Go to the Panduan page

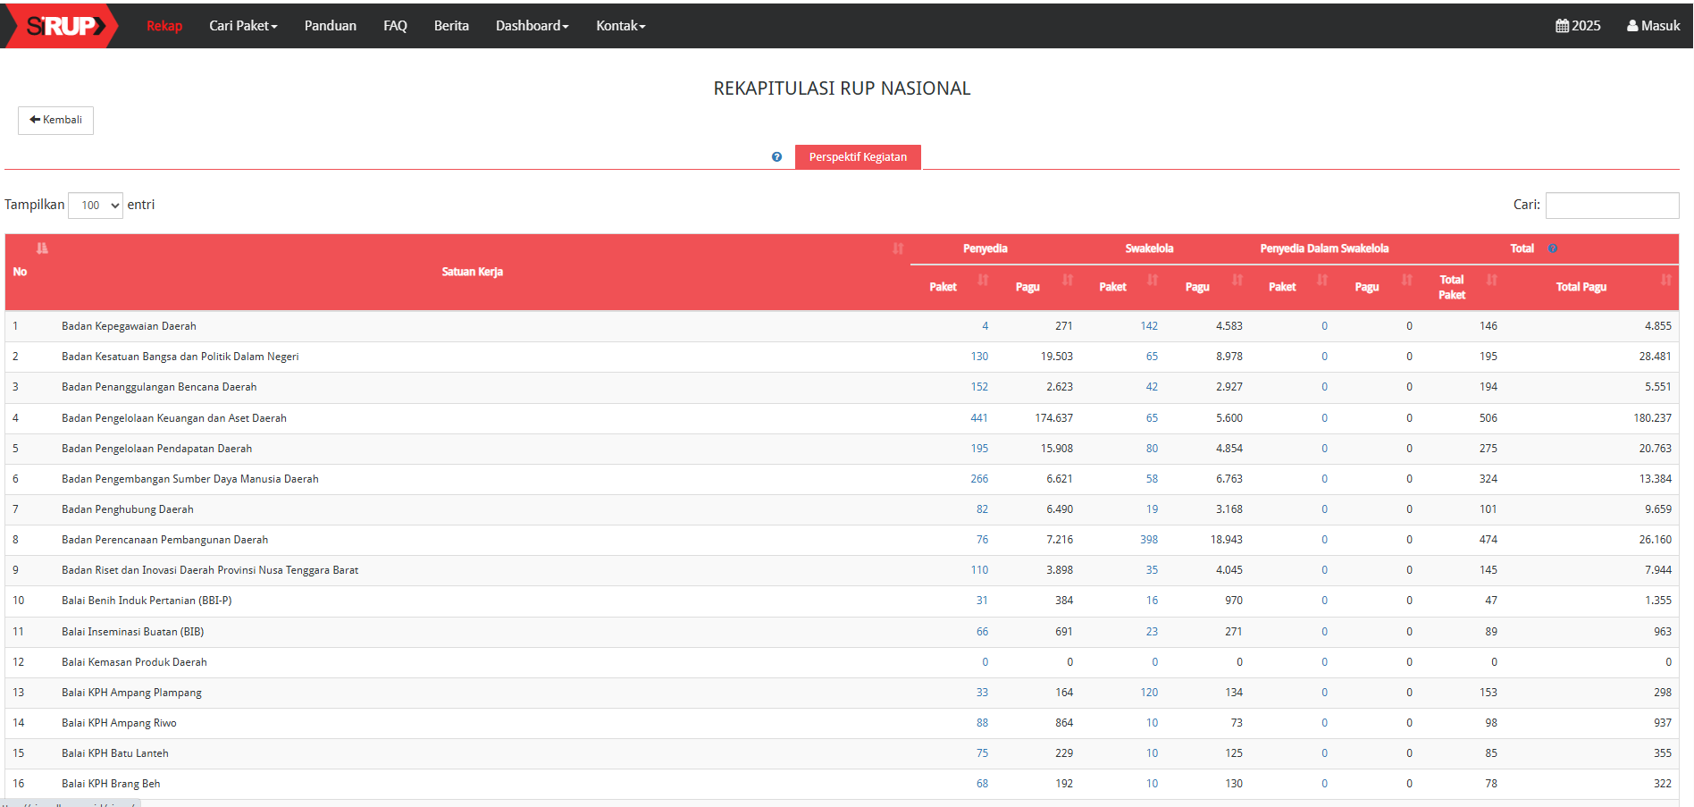(x=330, y=26)
